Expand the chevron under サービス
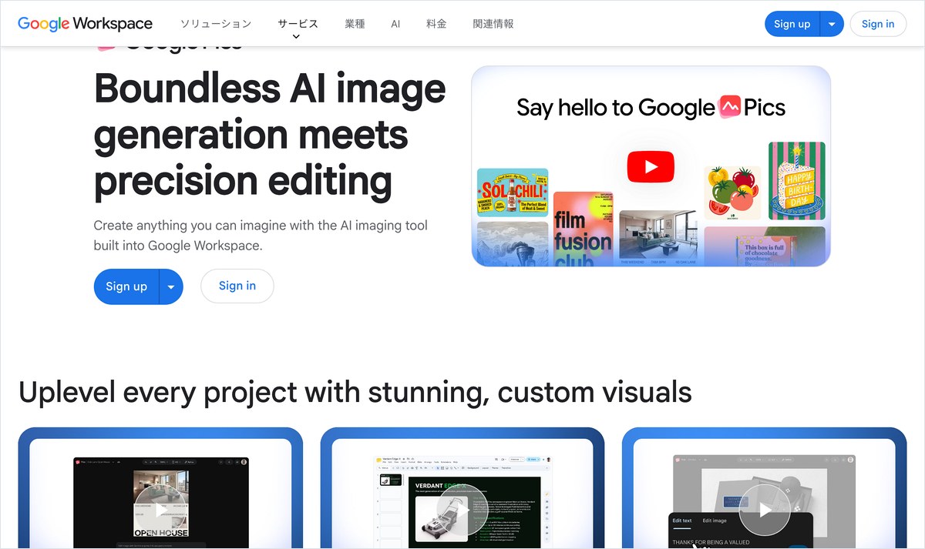This screenshot has width=925, height=549. 297,37
